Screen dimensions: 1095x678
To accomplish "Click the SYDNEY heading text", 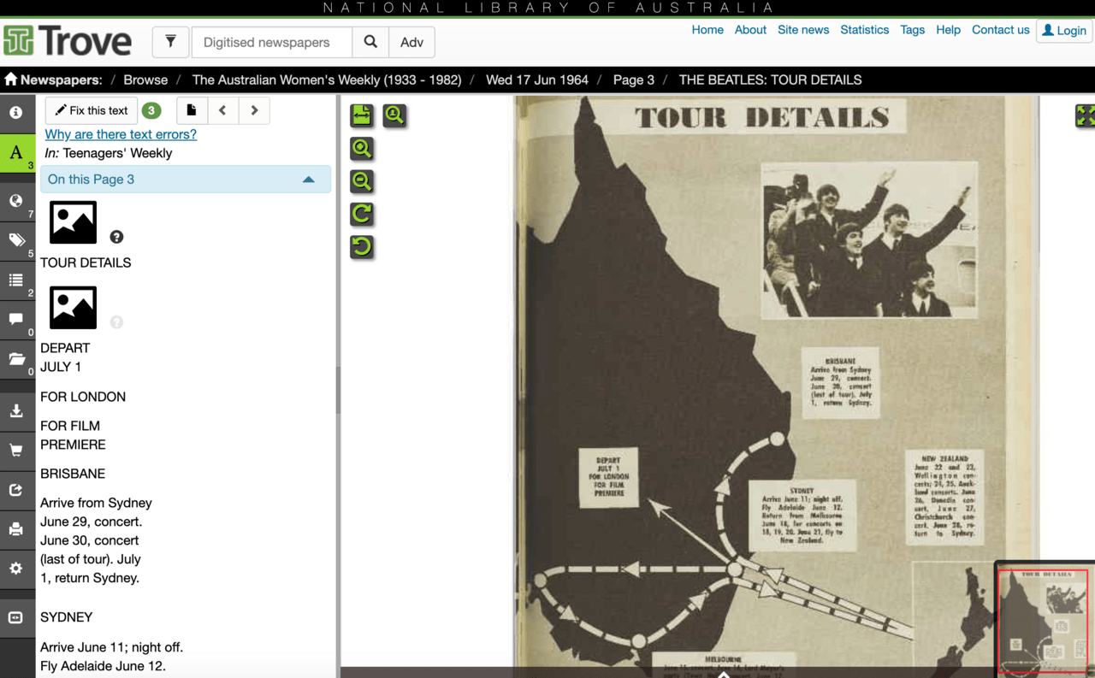I will (66, 617).
